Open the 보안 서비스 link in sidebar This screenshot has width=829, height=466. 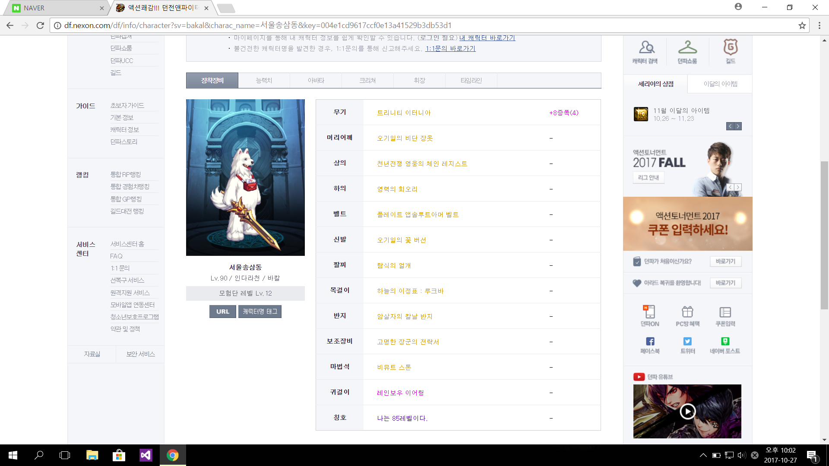point(140,354)
